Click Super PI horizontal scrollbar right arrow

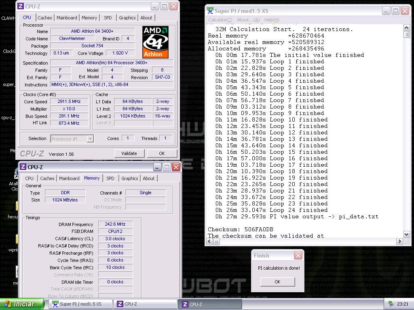point(400,241)
